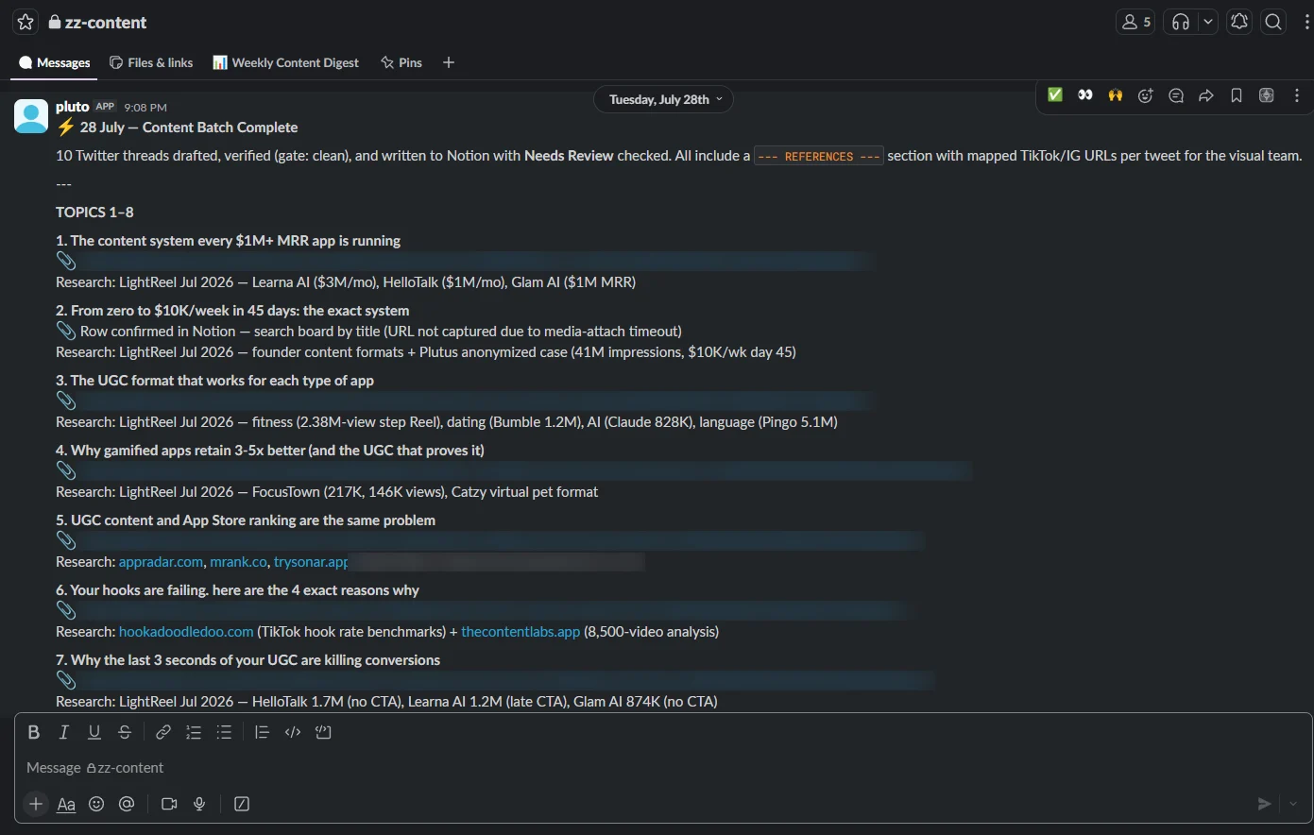
Task: Start a huddle with headphones icon
Action: tap(1181, 22)
